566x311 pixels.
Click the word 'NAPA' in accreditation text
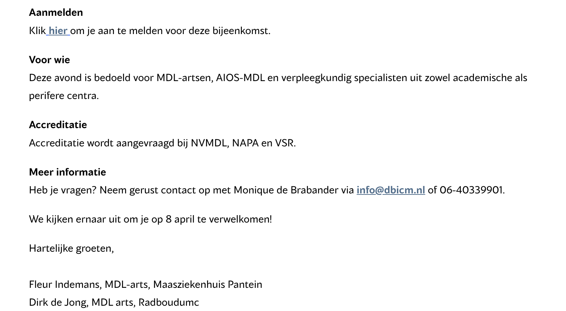tap(245, 143)
